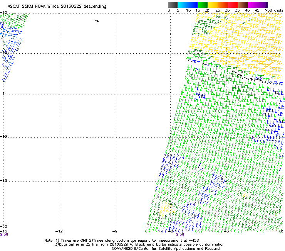285x251 pixels.
Task: Click the '5' value under the color scale
Action: click(x=178, y=10)
